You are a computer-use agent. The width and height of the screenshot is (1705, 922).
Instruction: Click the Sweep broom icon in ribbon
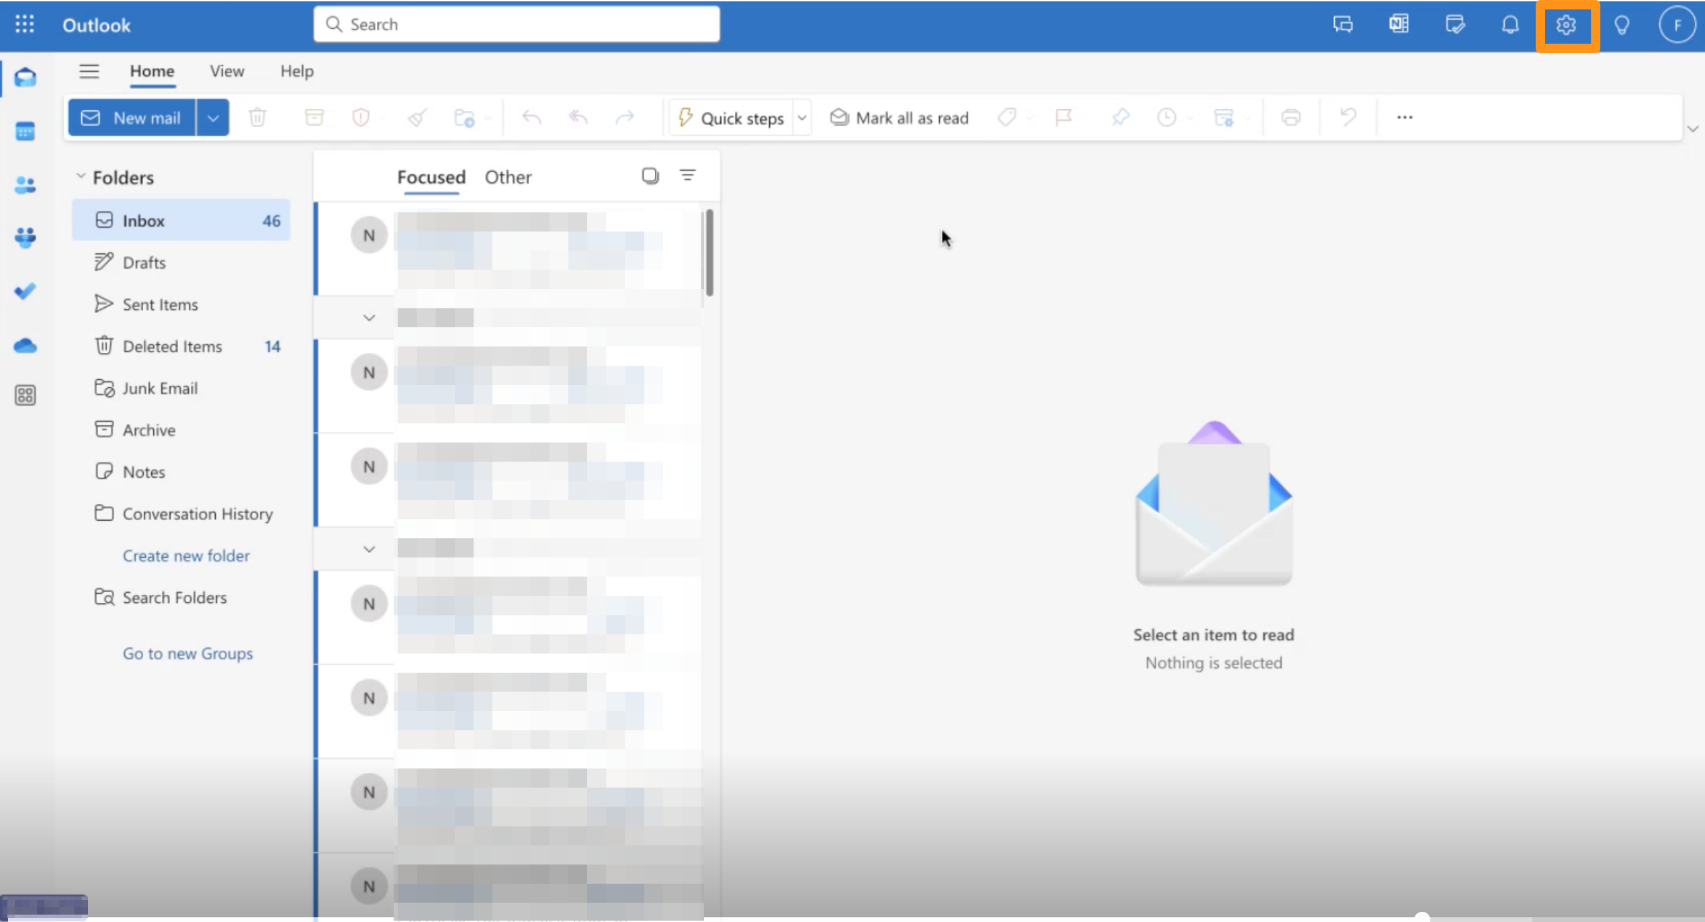pyautogui.click(x=417, y=118)
